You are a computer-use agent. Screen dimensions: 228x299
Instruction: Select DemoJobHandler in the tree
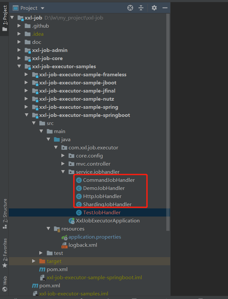(x=104, y=188)
